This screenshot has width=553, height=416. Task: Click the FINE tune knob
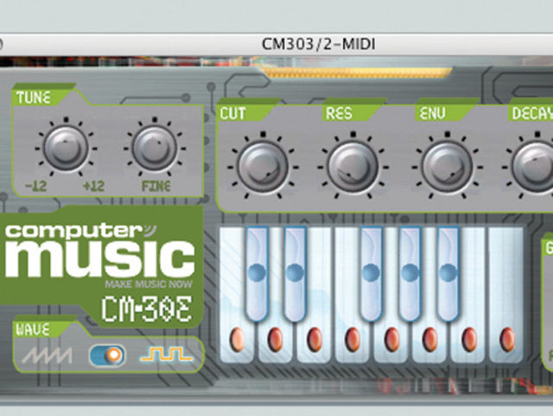pos(154,148)
